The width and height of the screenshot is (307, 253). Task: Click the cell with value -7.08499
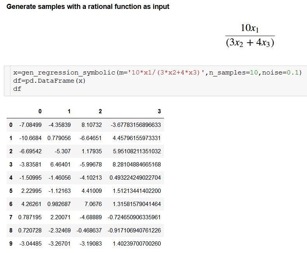tap(30, 125)
